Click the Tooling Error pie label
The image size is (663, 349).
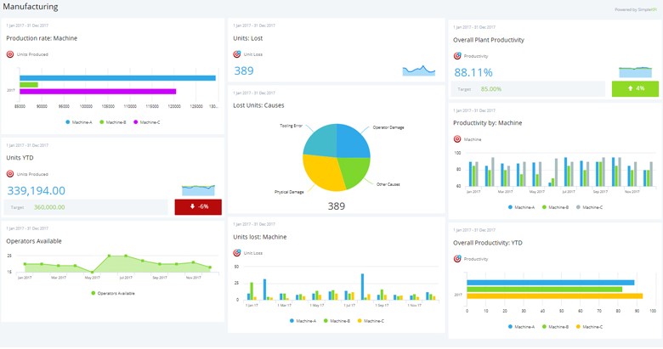292,126
